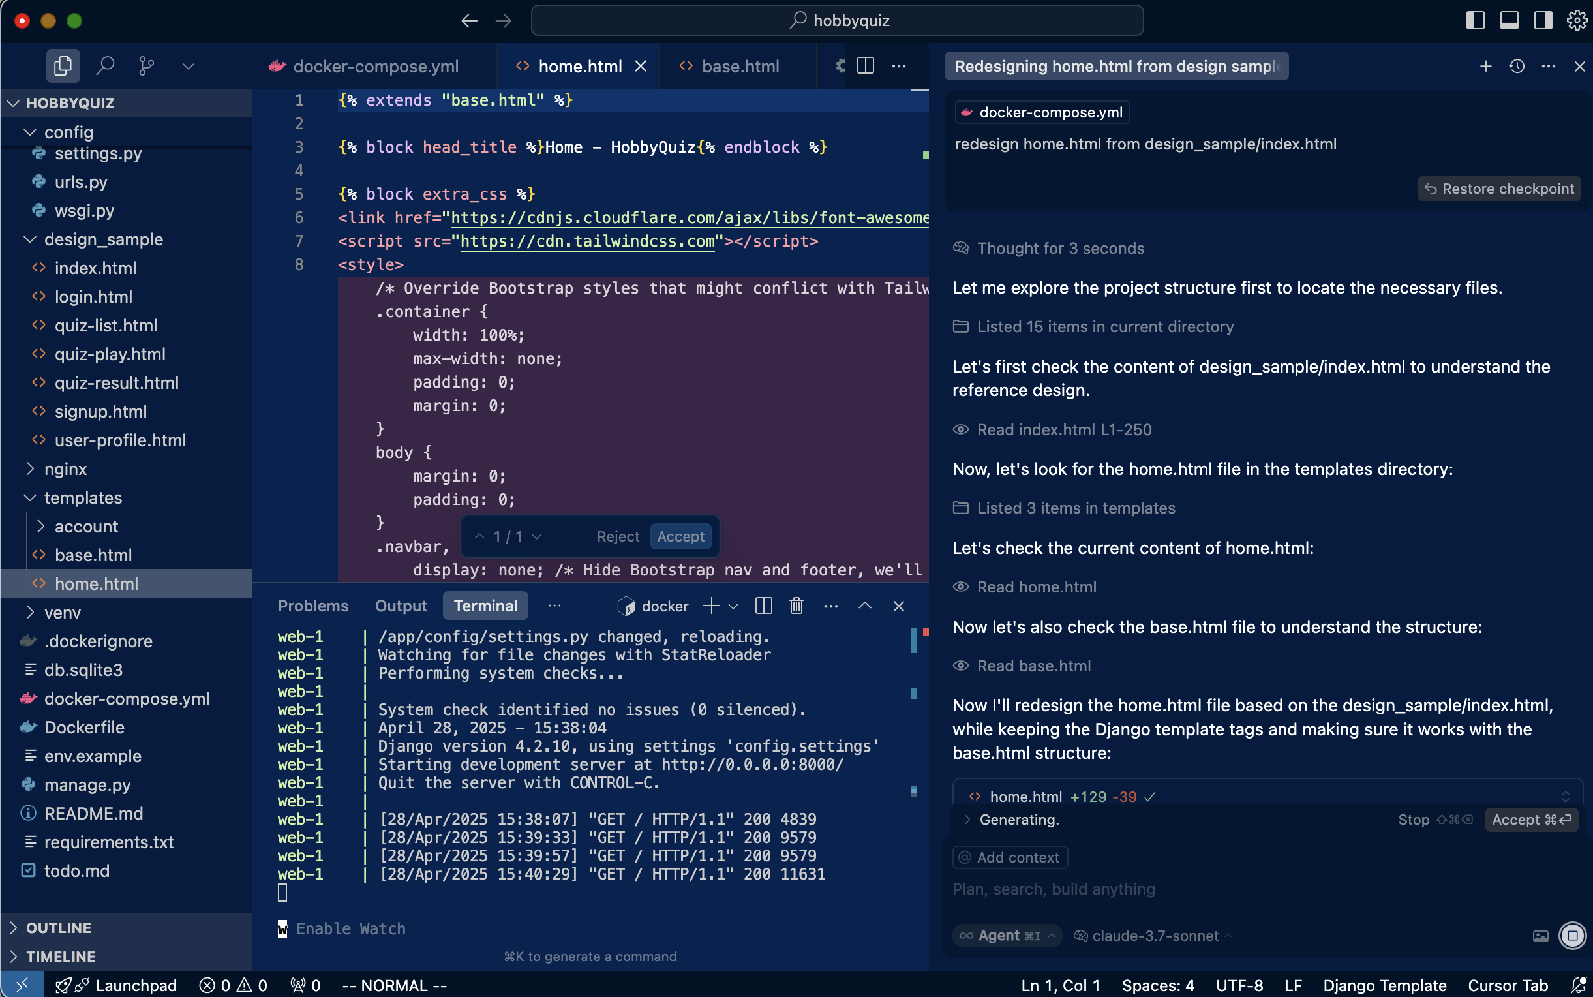Start a new chat with plus
1593x997 pixels.
(1485, 66)
